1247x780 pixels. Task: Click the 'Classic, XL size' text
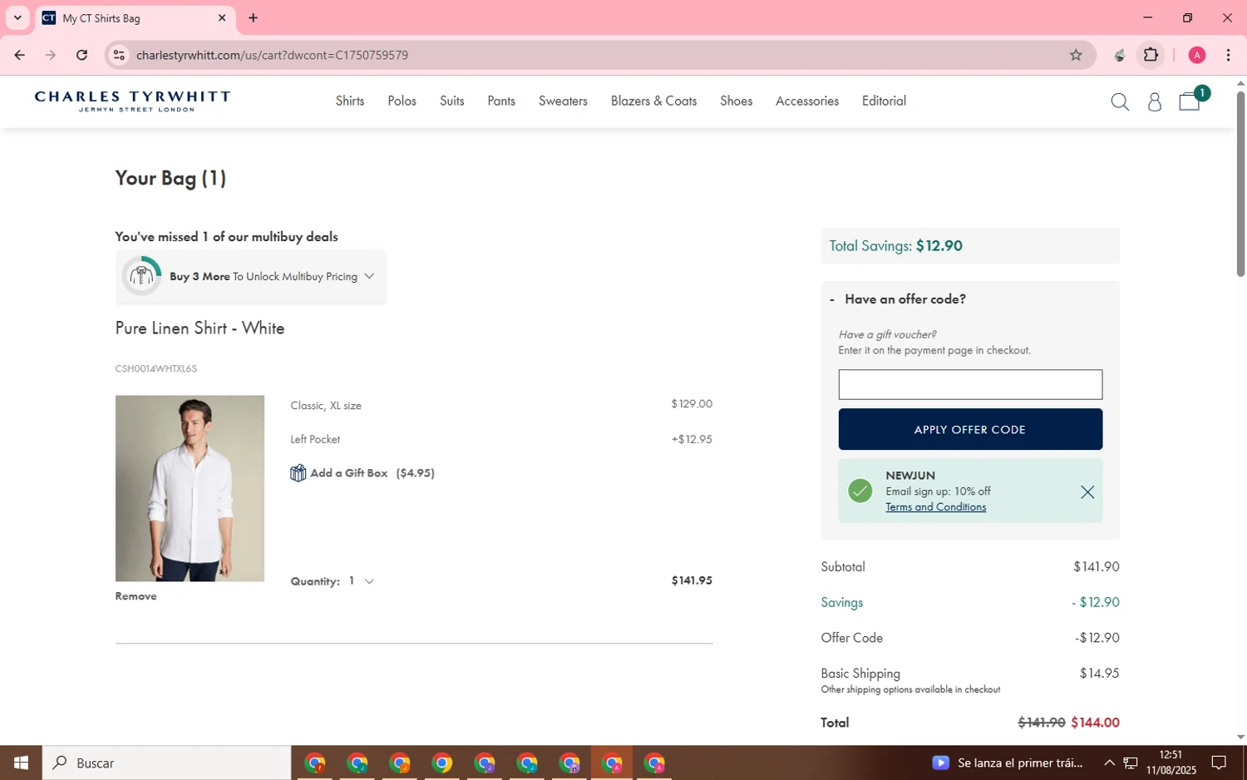[x=326, y=406]
